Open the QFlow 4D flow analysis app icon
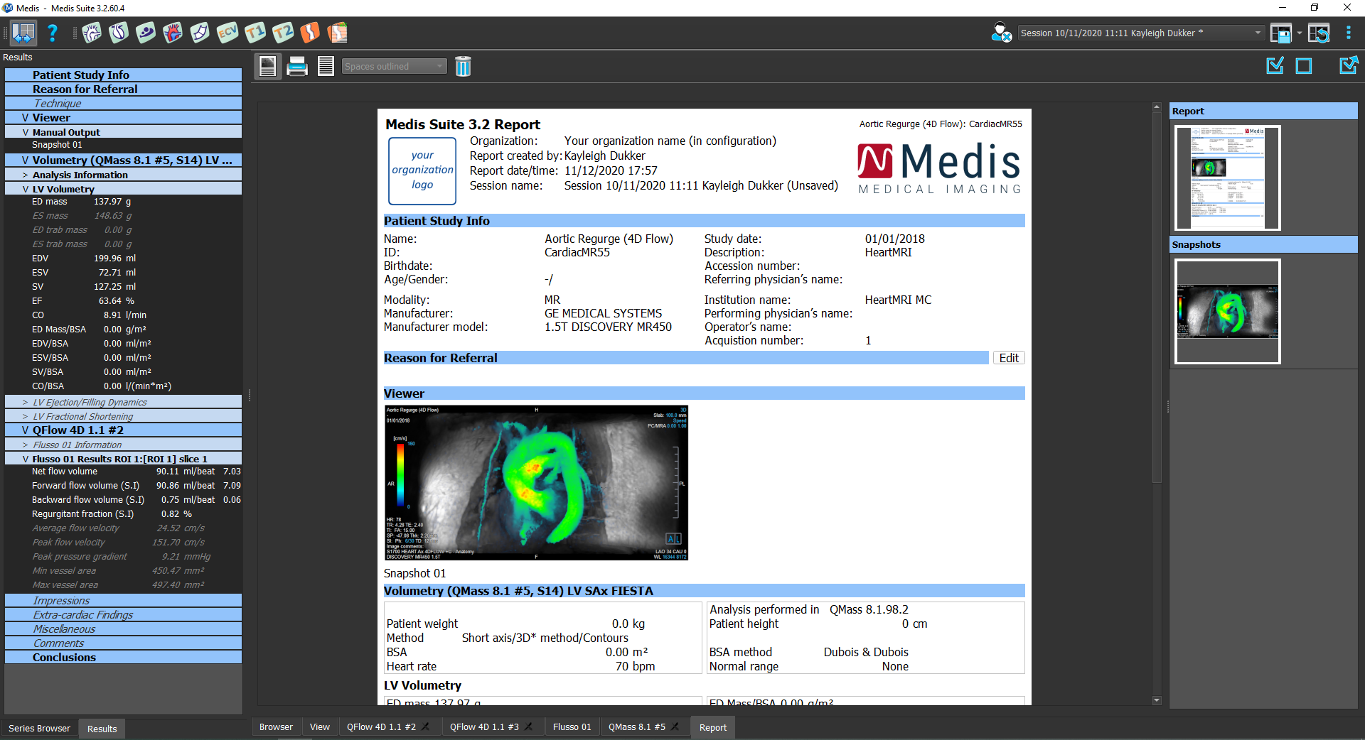This screenshot has height=740, width=1365. [173, 33]
